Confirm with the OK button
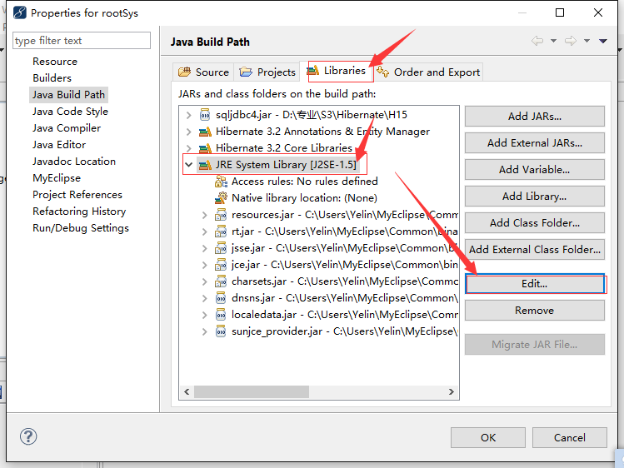Image resolution: width=624 pixels, height=468 pixels. click(488, 438)
